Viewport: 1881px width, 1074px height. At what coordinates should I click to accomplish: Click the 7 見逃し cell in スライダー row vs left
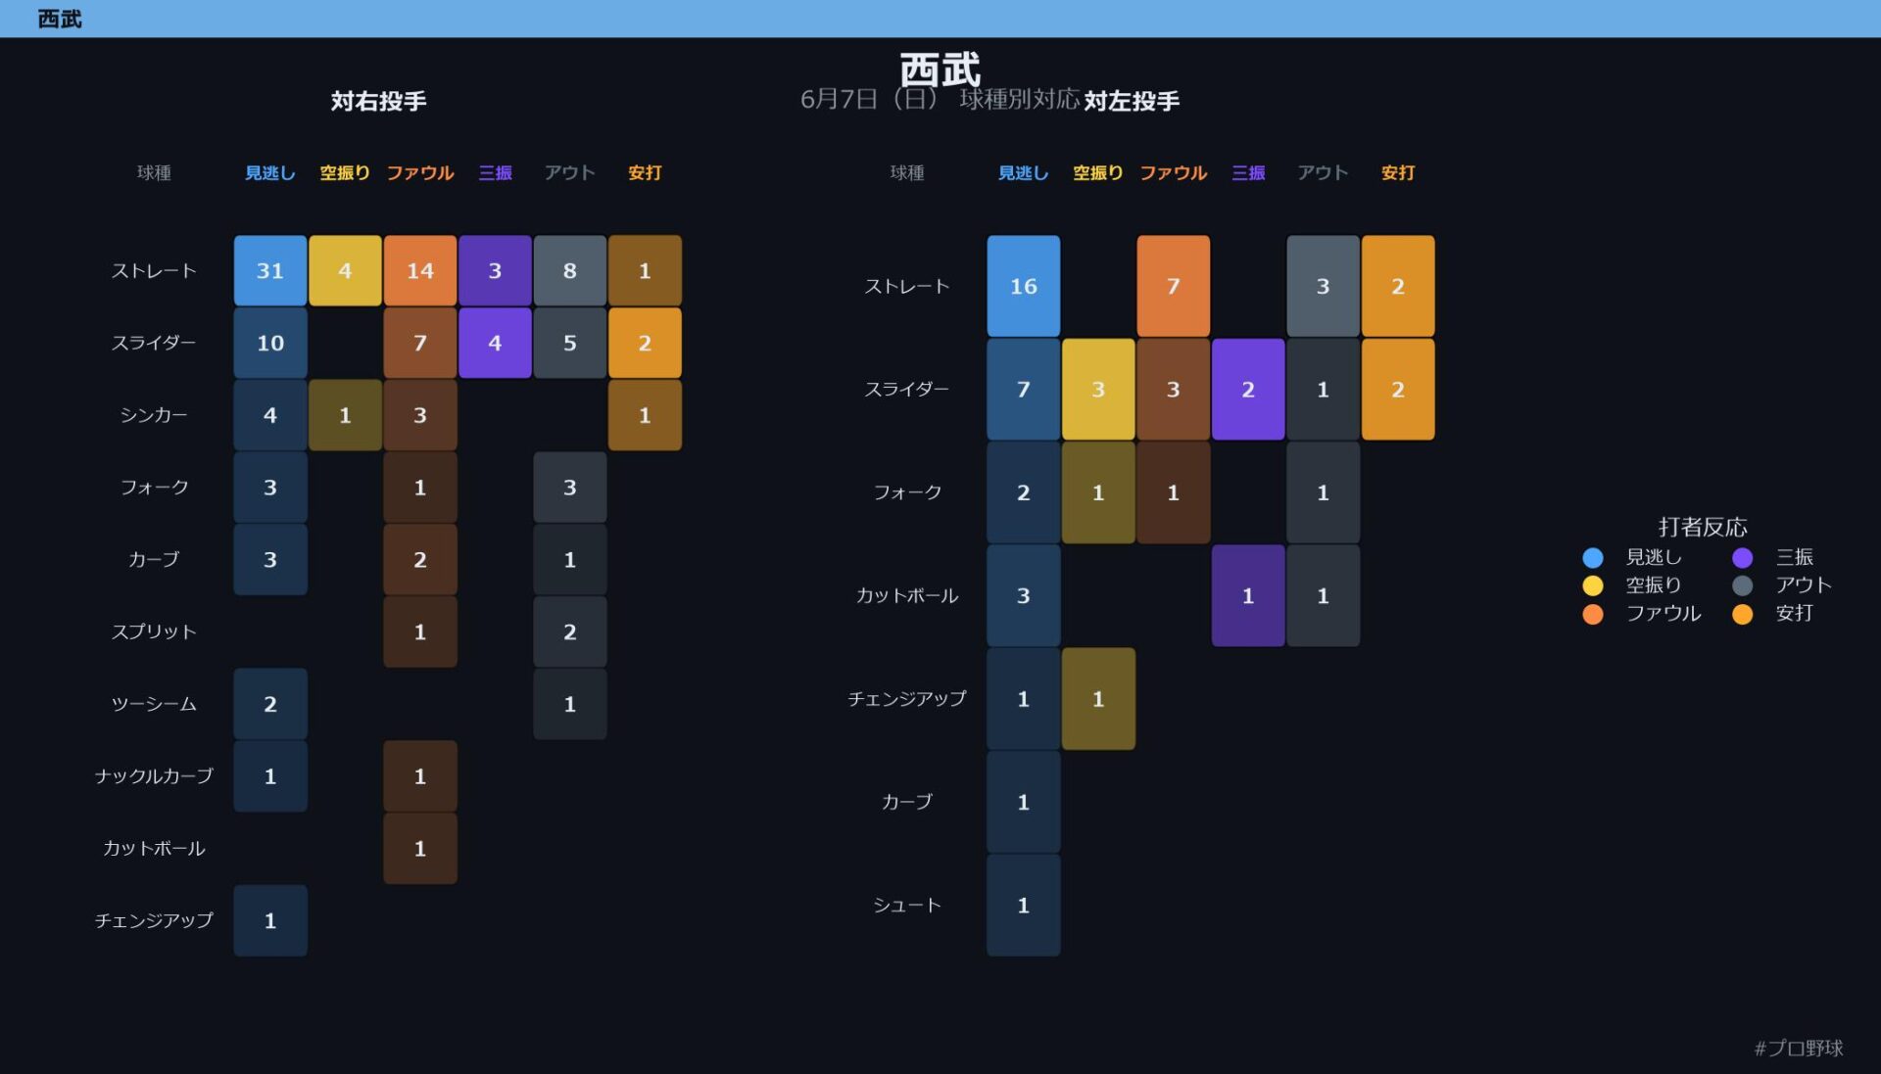[1024, 389]
